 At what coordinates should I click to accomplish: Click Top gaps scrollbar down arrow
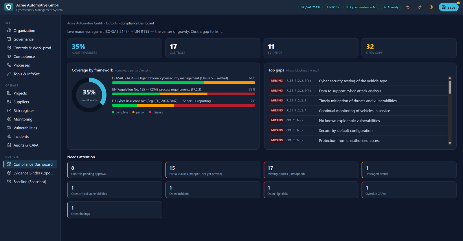pyautogui.click(x=450, y=143)
